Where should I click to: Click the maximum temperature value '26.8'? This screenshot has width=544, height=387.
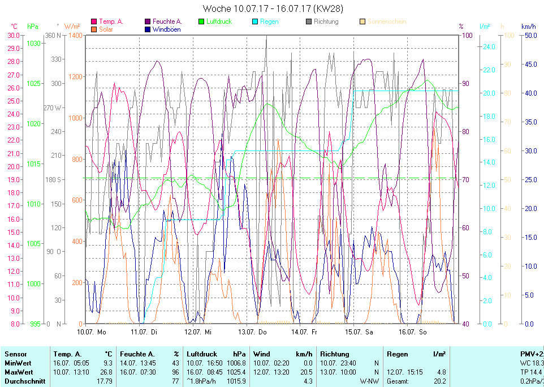106,372
